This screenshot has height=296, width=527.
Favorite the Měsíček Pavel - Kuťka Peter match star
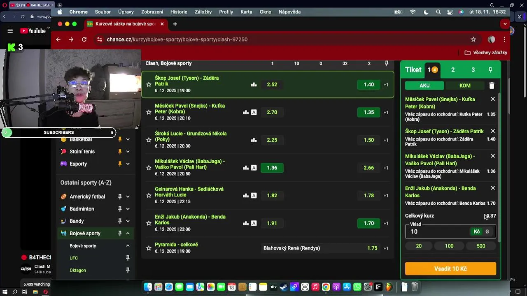(149, 112)
